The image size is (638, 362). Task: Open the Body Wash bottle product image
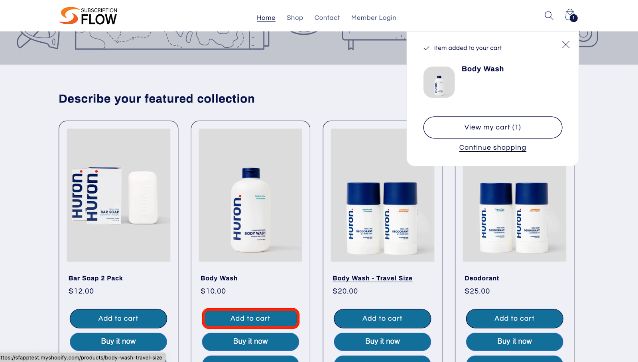(250, 195)
